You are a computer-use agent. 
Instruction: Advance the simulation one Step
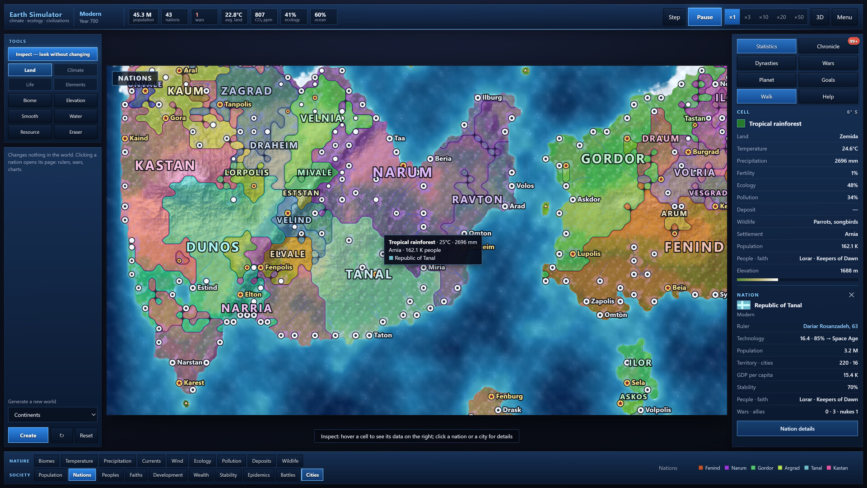(674, 17)
